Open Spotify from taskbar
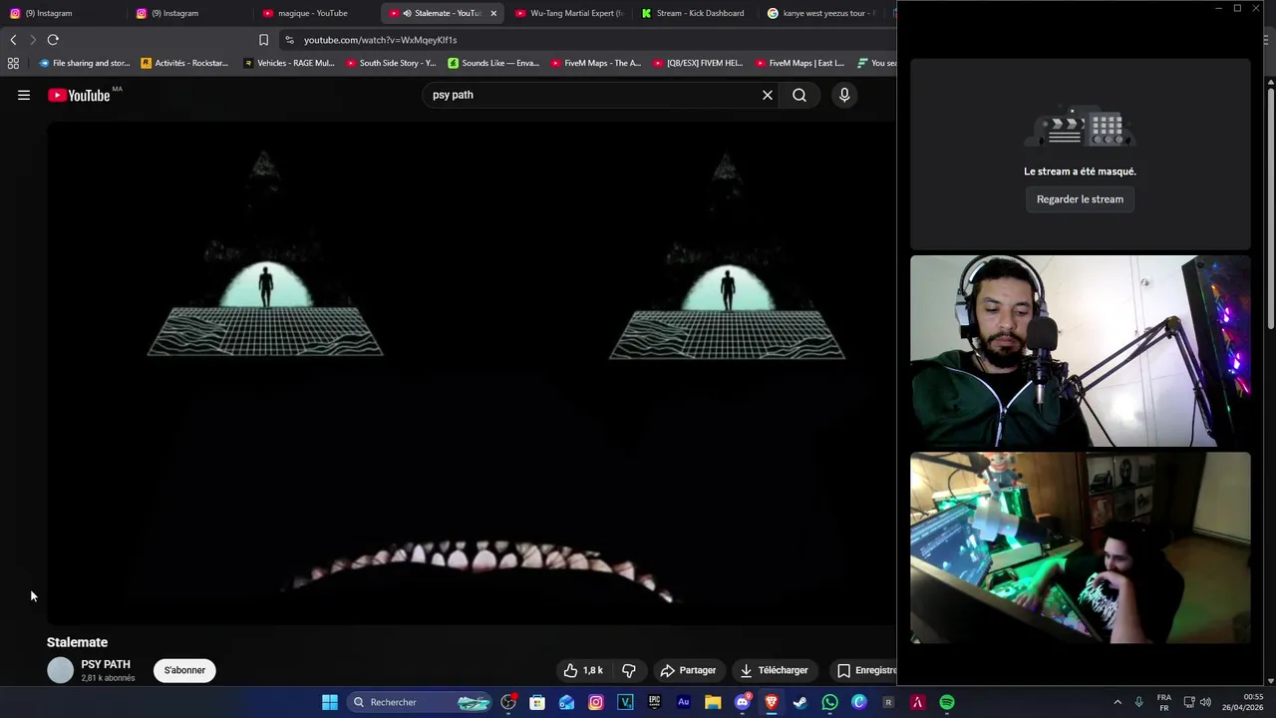This screenshot has height=718, width=1276. point(947,702)
